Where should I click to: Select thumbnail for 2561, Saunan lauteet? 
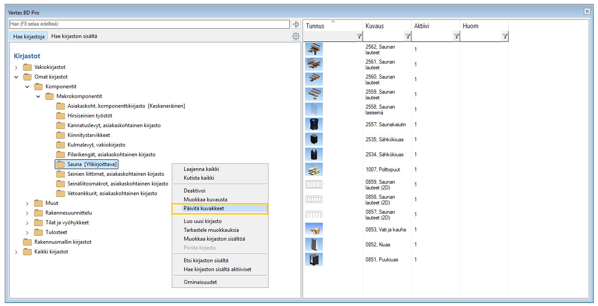pos(314,64)
